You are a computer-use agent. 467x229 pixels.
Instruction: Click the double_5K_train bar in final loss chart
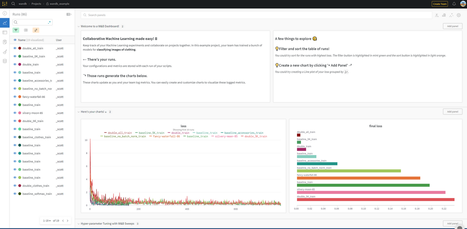point(375,200)
